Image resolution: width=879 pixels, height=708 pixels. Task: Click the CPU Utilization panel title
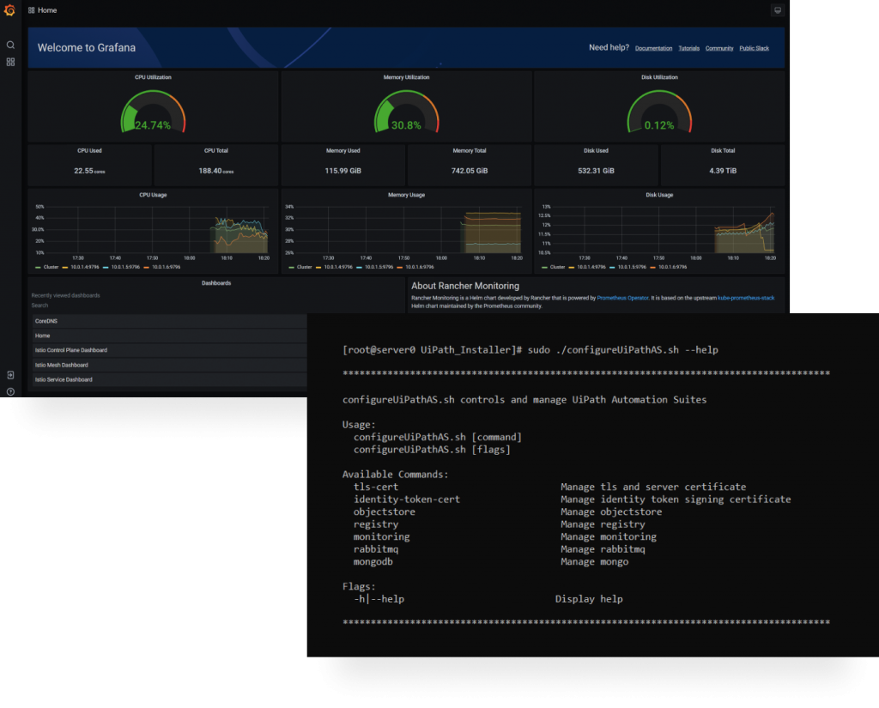coord(153,77)
